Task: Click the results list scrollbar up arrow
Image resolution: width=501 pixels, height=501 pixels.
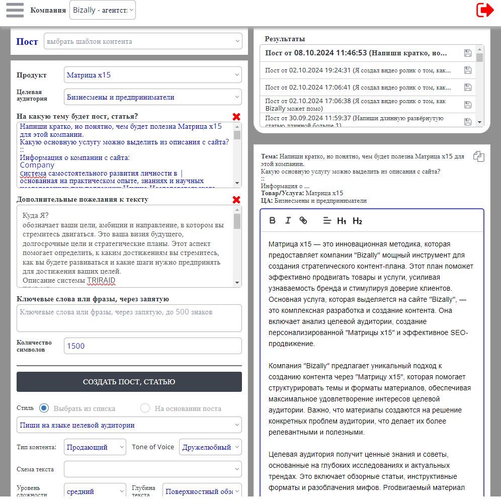Action: point(479,49)
